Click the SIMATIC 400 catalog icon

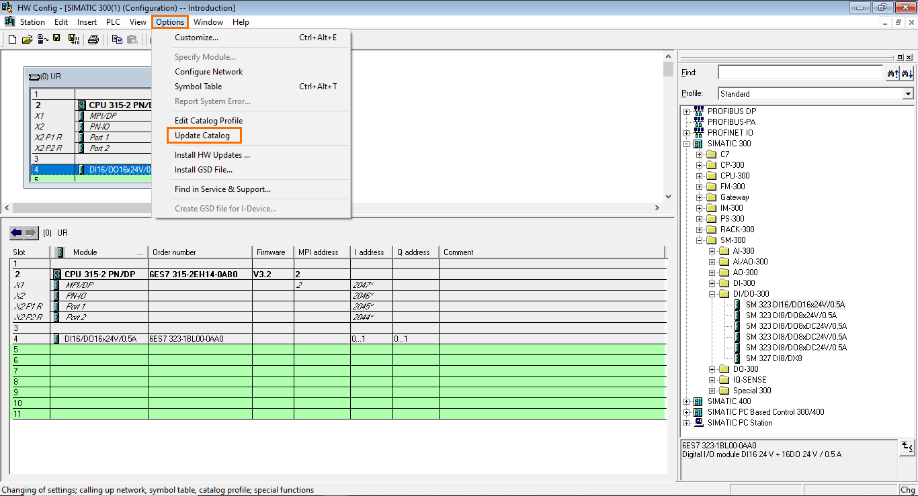698,401
